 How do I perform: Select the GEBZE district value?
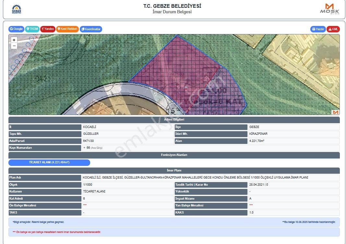click(254, 127)
